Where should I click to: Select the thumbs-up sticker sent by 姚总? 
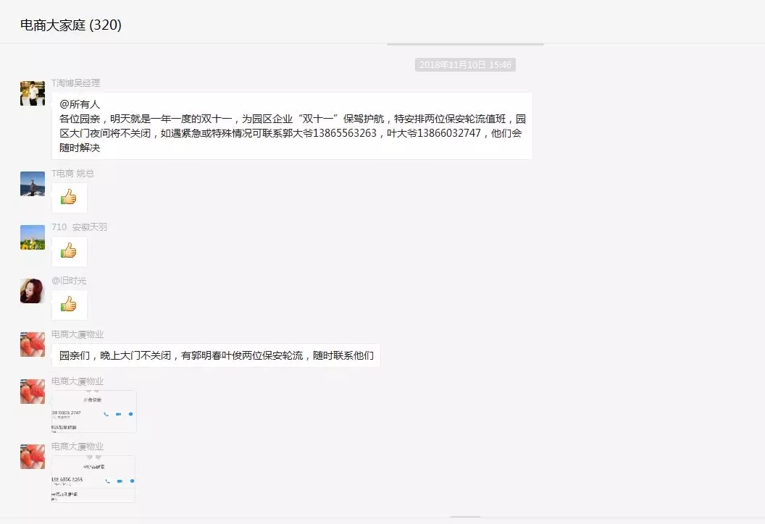(x=69, y=197)
